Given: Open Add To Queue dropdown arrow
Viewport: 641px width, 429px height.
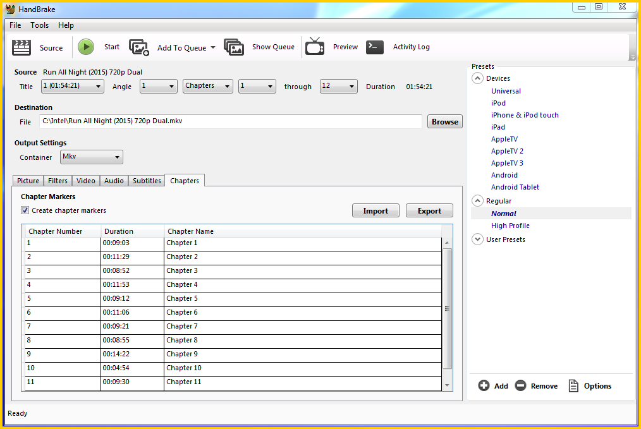Looking at the screenshot, I should [x=213, y=47].
